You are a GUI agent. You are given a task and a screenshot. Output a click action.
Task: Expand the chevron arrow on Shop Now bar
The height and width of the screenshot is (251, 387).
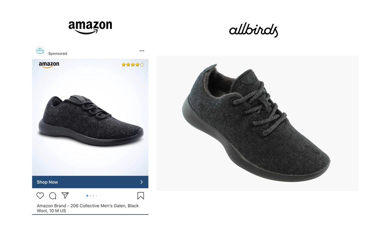coord(141,182)
